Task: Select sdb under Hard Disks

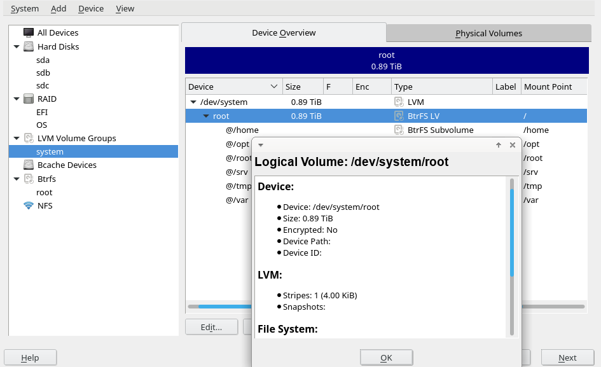Action: [43, 73]
